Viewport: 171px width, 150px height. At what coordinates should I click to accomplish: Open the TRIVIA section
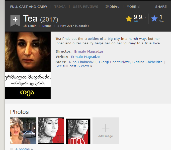[60, 7]
